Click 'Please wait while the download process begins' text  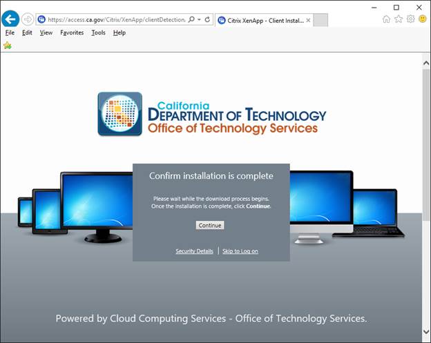pyautogui.click(x=211, y=199)
